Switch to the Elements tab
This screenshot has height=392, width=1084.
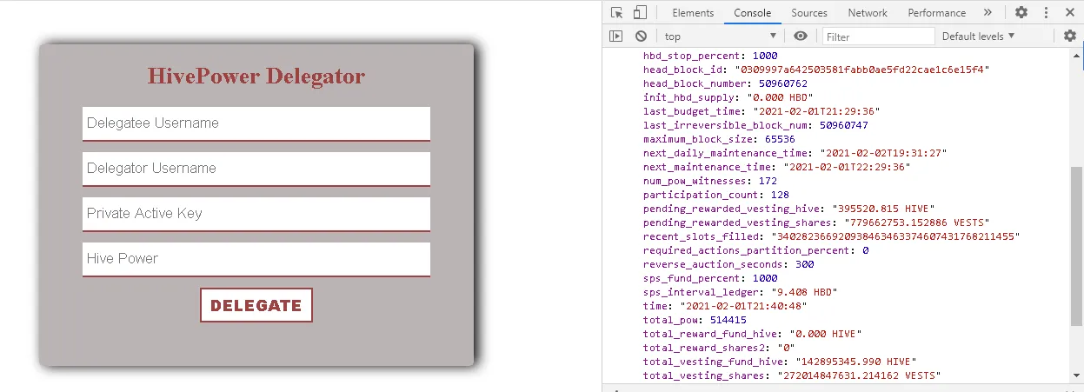(x=693, y=12)
